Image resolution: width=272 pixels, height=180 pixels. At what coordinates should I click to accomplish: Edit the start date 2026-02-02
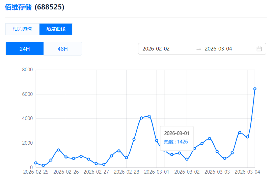[x=156, y=49]
